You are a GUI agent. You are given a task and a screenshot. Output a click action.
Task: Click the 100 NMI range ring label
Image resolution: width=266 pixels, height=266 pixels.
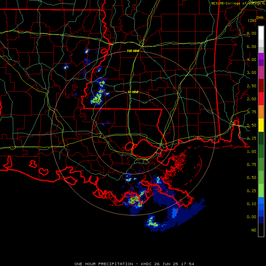coord(133,51)
